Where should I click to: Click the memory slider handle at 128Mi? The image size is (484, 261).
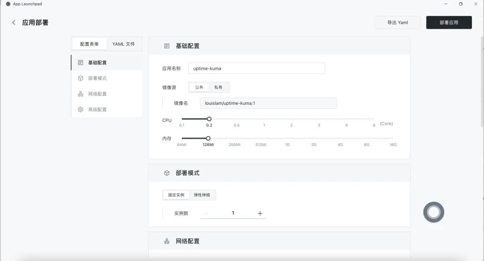[208, 138]
